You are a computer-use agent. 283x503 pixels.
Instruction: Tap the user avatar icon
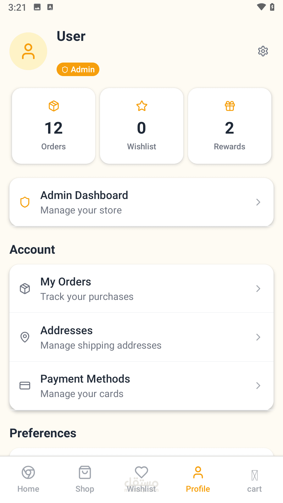coord(28,51)
